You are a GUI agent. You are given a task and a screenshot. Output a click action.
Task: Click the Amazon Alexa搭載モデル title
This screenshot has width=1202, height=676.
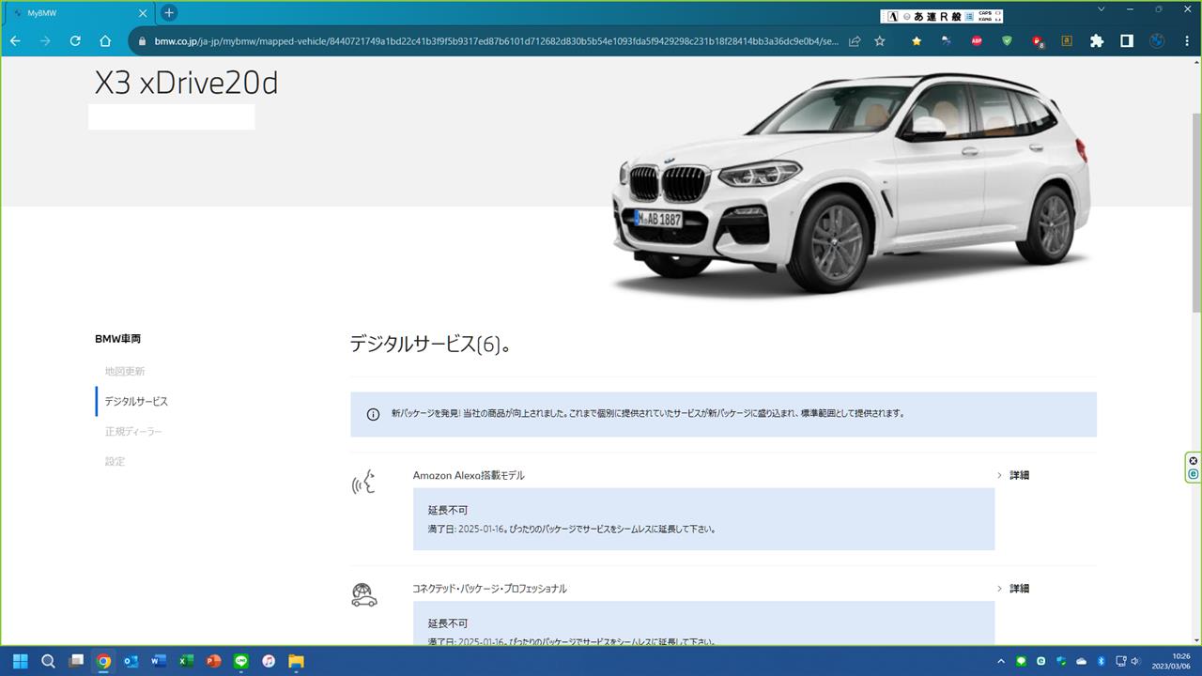pos(469,475)
